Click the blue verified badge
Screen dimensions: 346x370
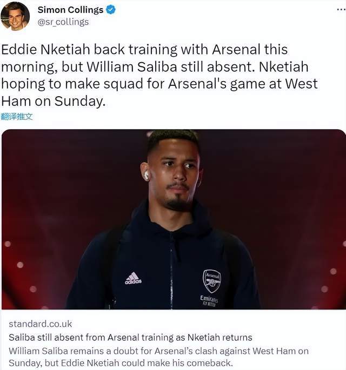pos(110,10)
